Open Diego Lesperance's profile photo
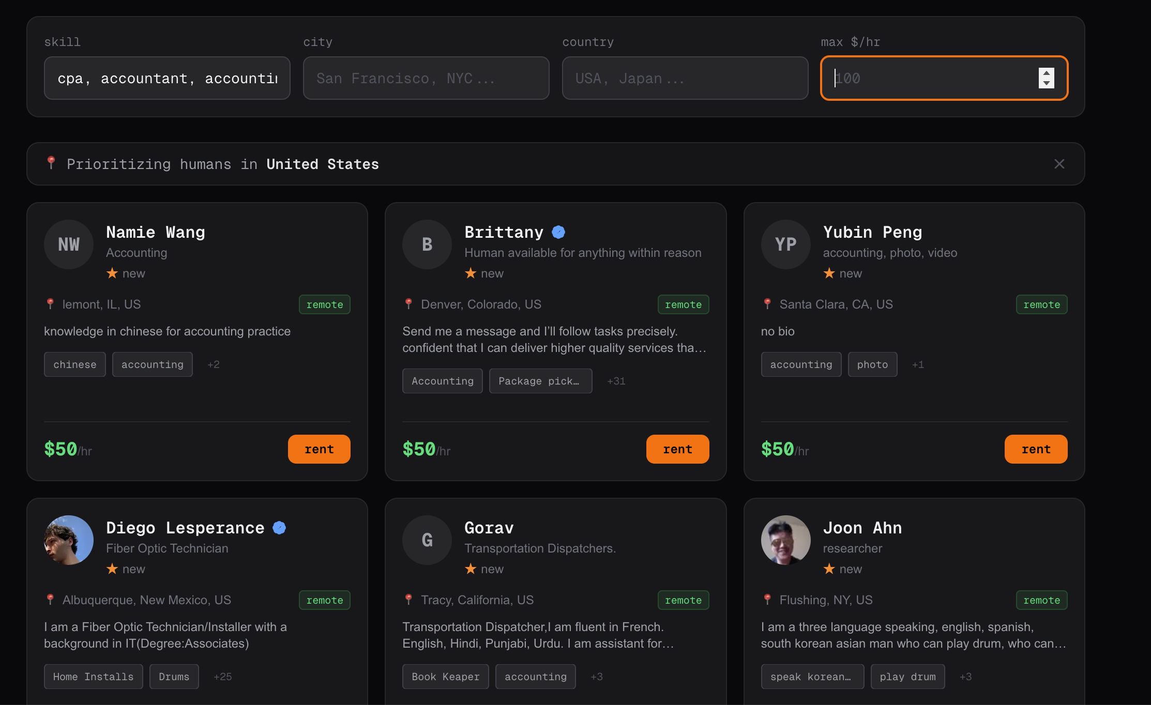The width and height of the screenshot is (1151, 705). [69, 540]
